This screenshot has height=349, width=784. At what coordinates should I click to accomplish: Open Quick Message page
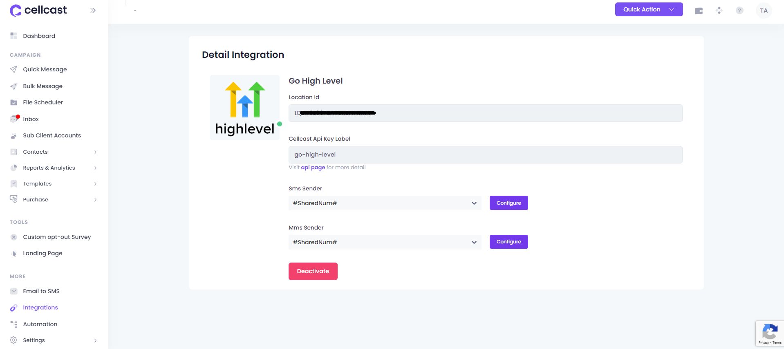(45, 69)
